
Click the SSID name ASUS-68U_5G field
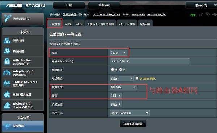(x=150, y=61)
